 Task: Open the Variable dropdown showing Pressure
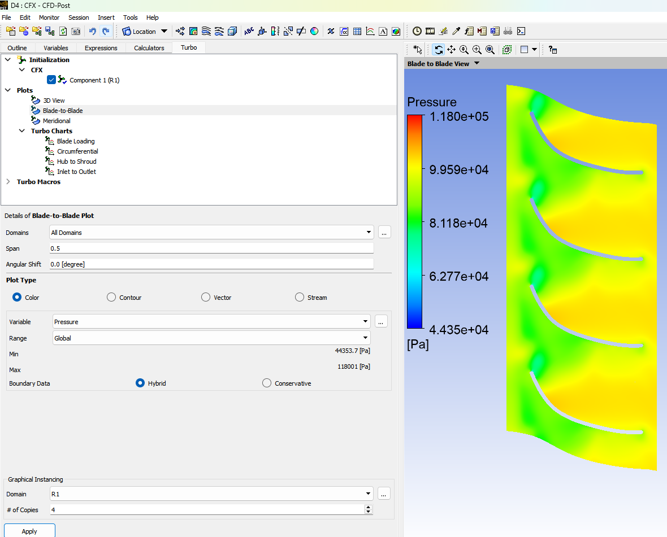click(366, 322)
